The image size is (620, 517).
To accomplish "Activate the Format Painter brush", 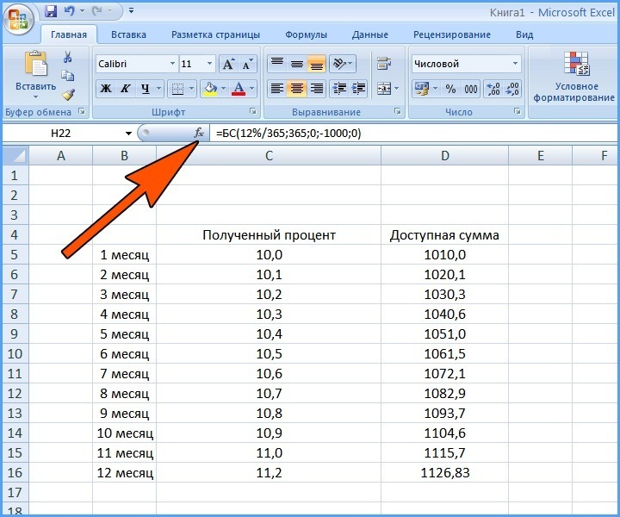I will click(68, 94).
